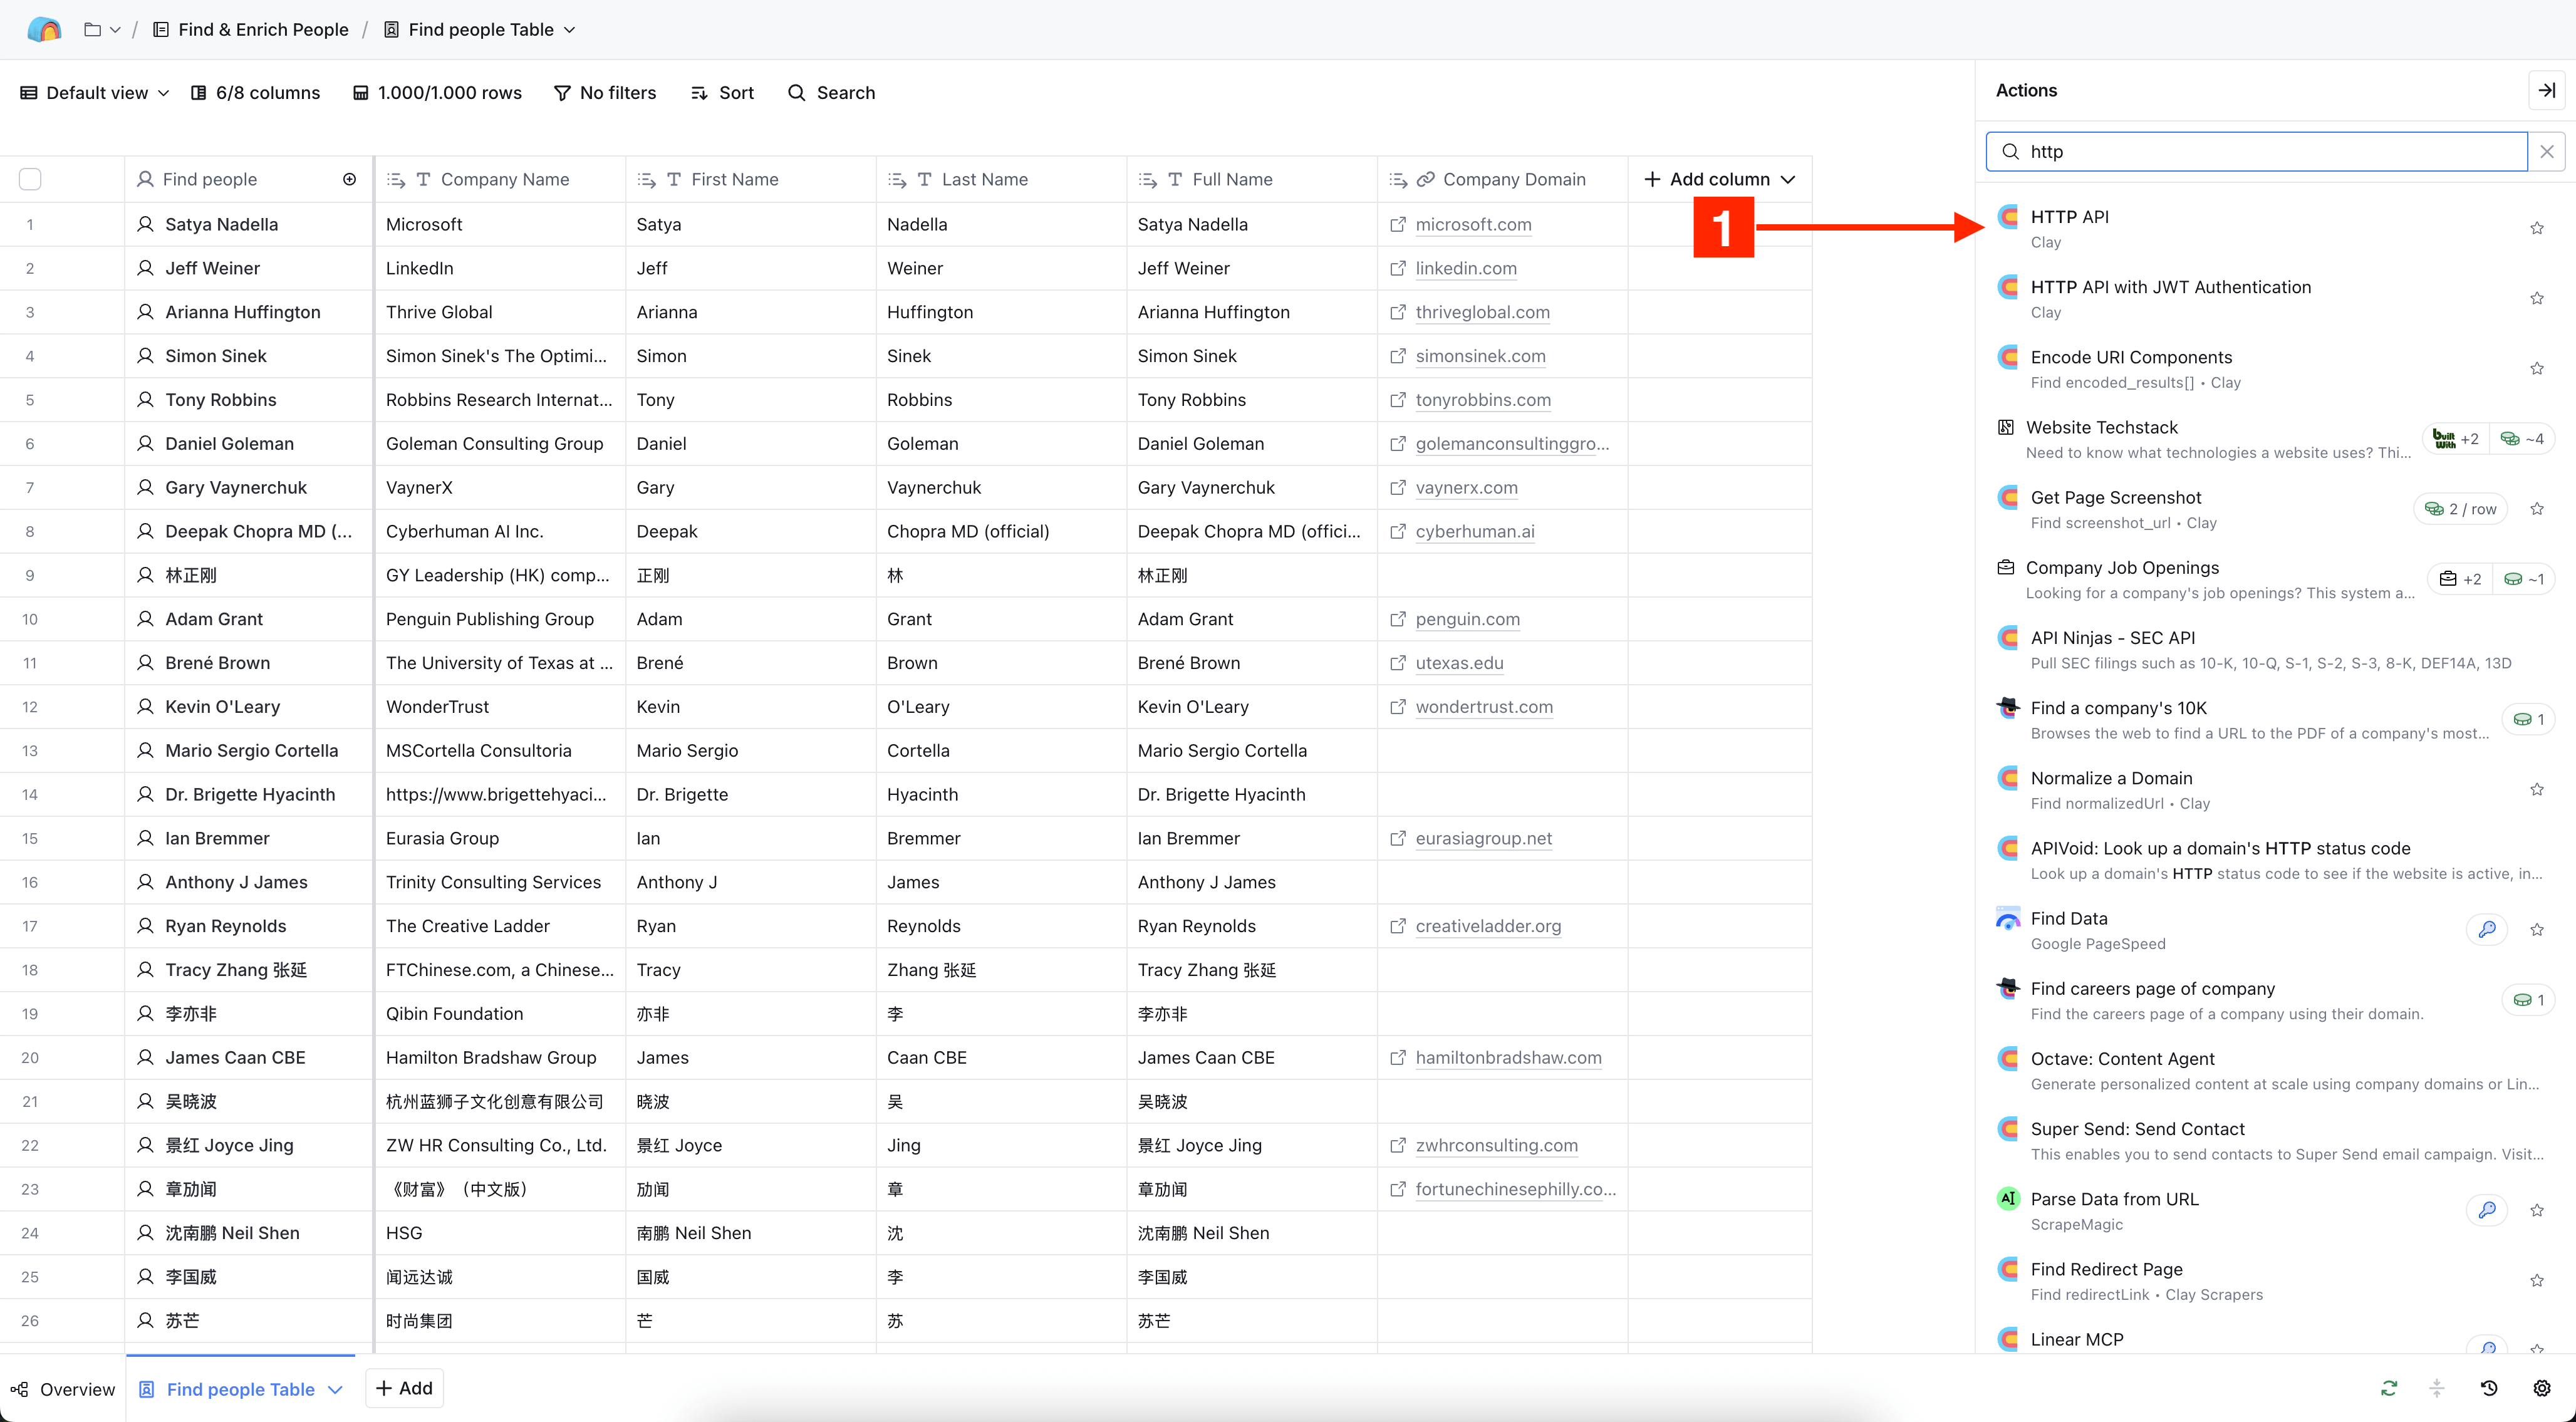
Task: Click the Find Data Google PageSpeed key icon
Action: pyautogui.click(x=2487, y=929)
